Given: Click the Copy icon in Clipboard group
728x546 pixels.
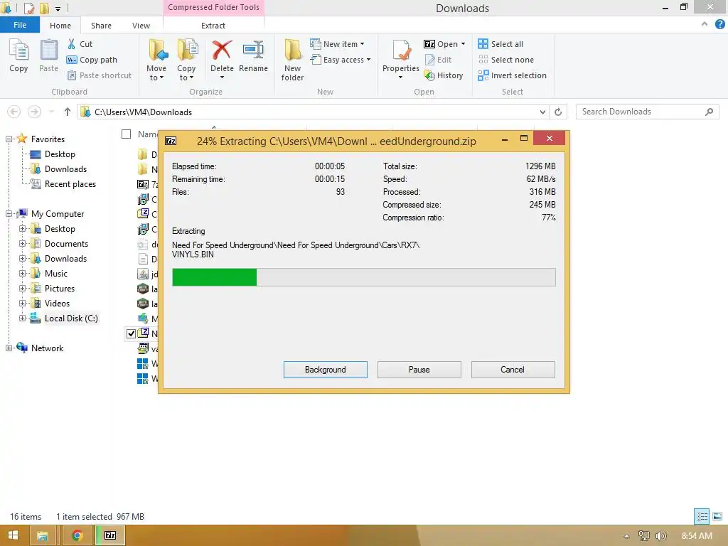Looking at the screenshot, I should coord(18,55).
